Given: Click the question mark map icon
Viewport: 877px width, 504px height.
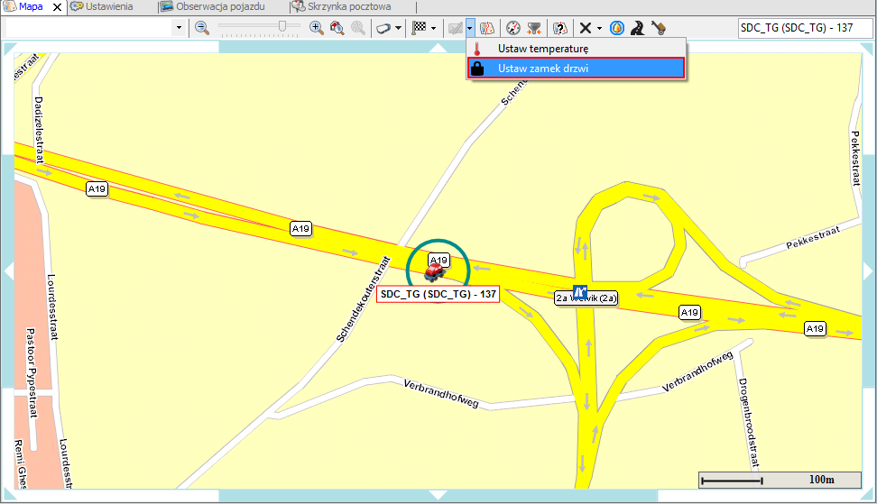Looking at the screenshot, I should [x=559, y=28].
